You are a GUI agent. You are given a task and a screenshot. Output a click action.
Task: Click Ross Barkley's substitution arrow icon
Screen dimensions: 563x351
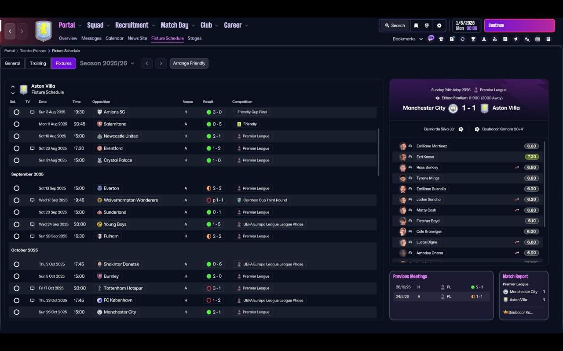[x=517, y=168]
